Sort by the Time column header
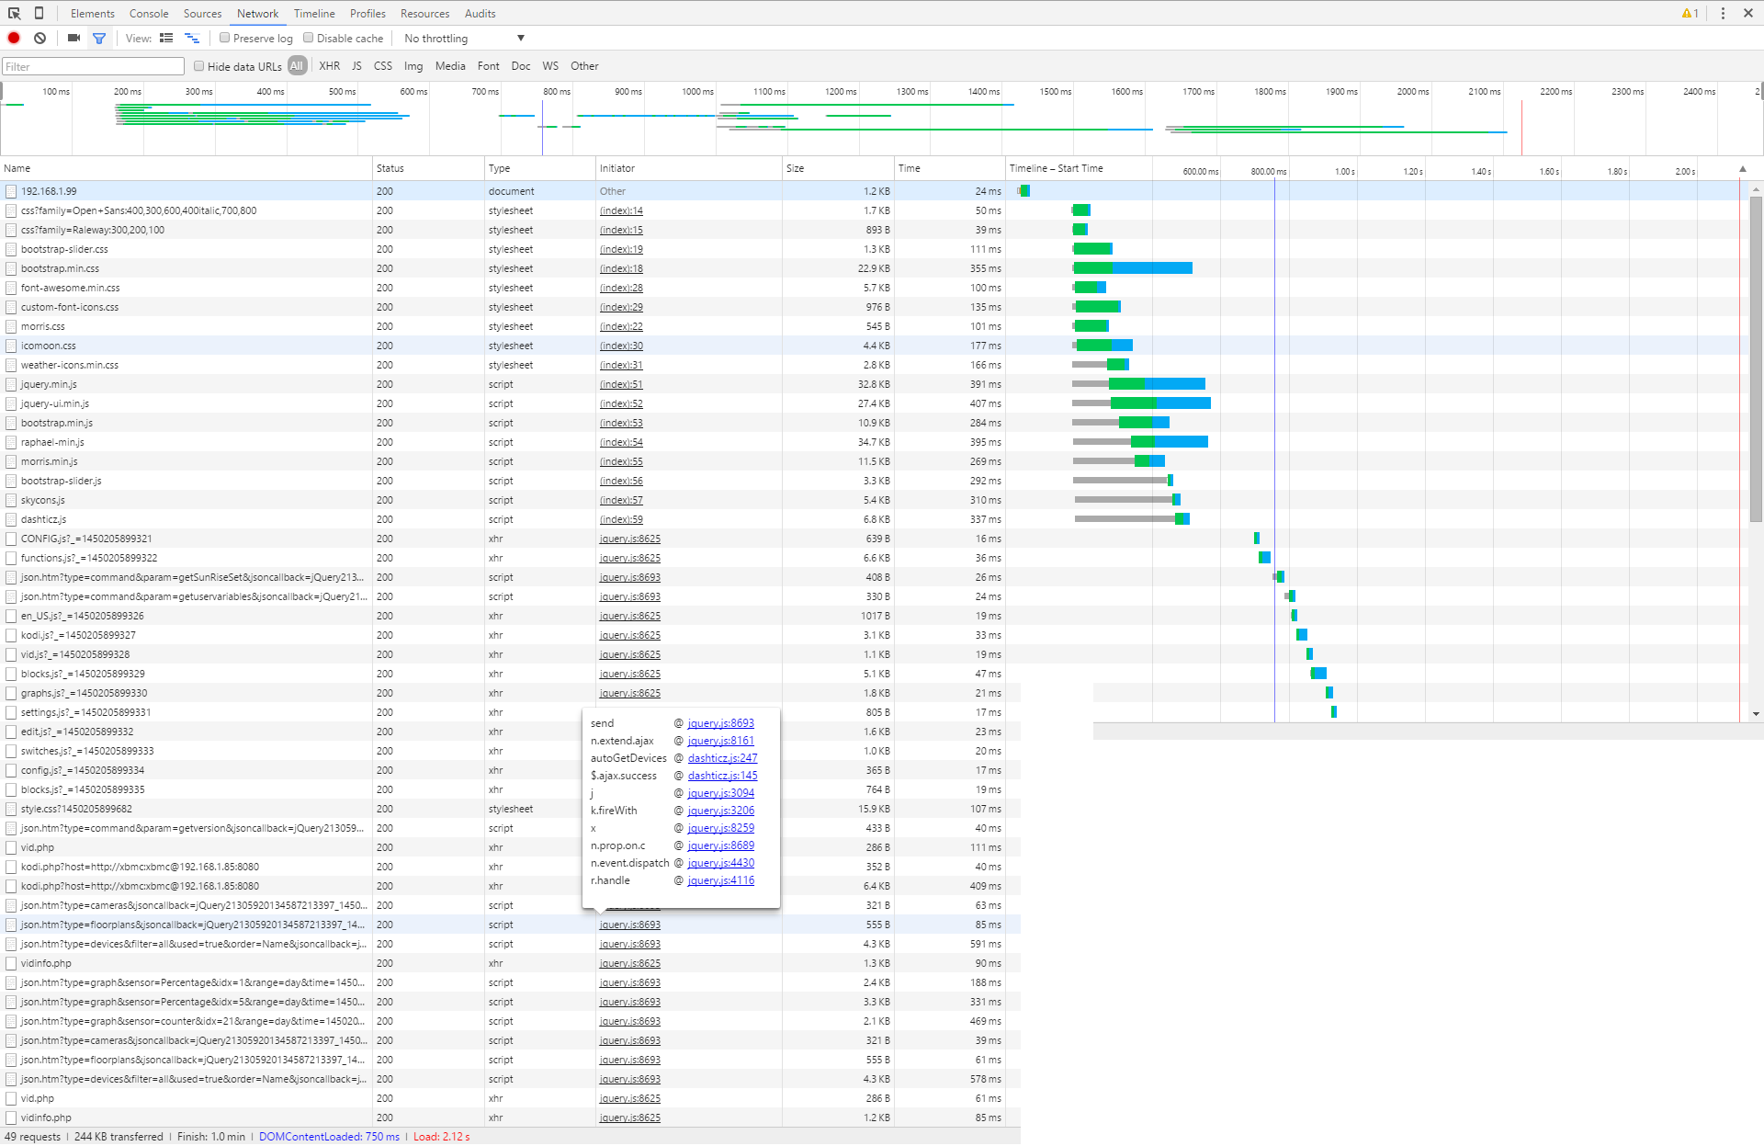This screenshot has width=1764, height=1146. coord(950,168)
